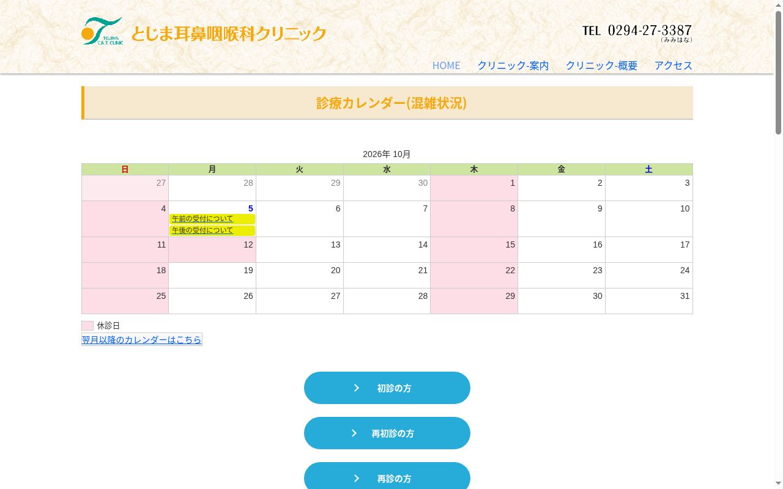Select date 24 in the calendar

[649, 276]
